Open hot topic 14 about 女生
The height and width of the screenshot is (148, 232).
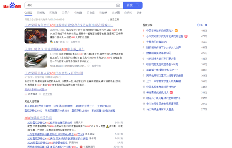point(162,104)
